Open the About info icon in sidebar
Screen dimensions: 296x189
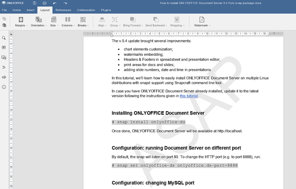(4, 87)
